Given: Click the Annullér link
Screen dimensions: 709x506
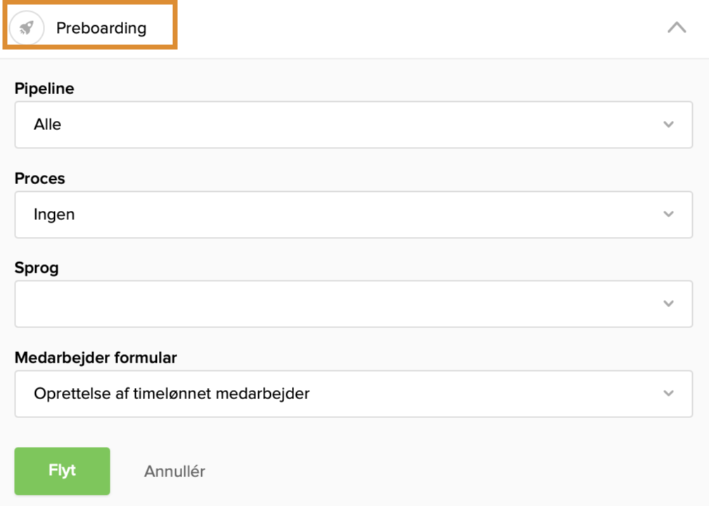Looking at the screenshot, I should 174,472.
